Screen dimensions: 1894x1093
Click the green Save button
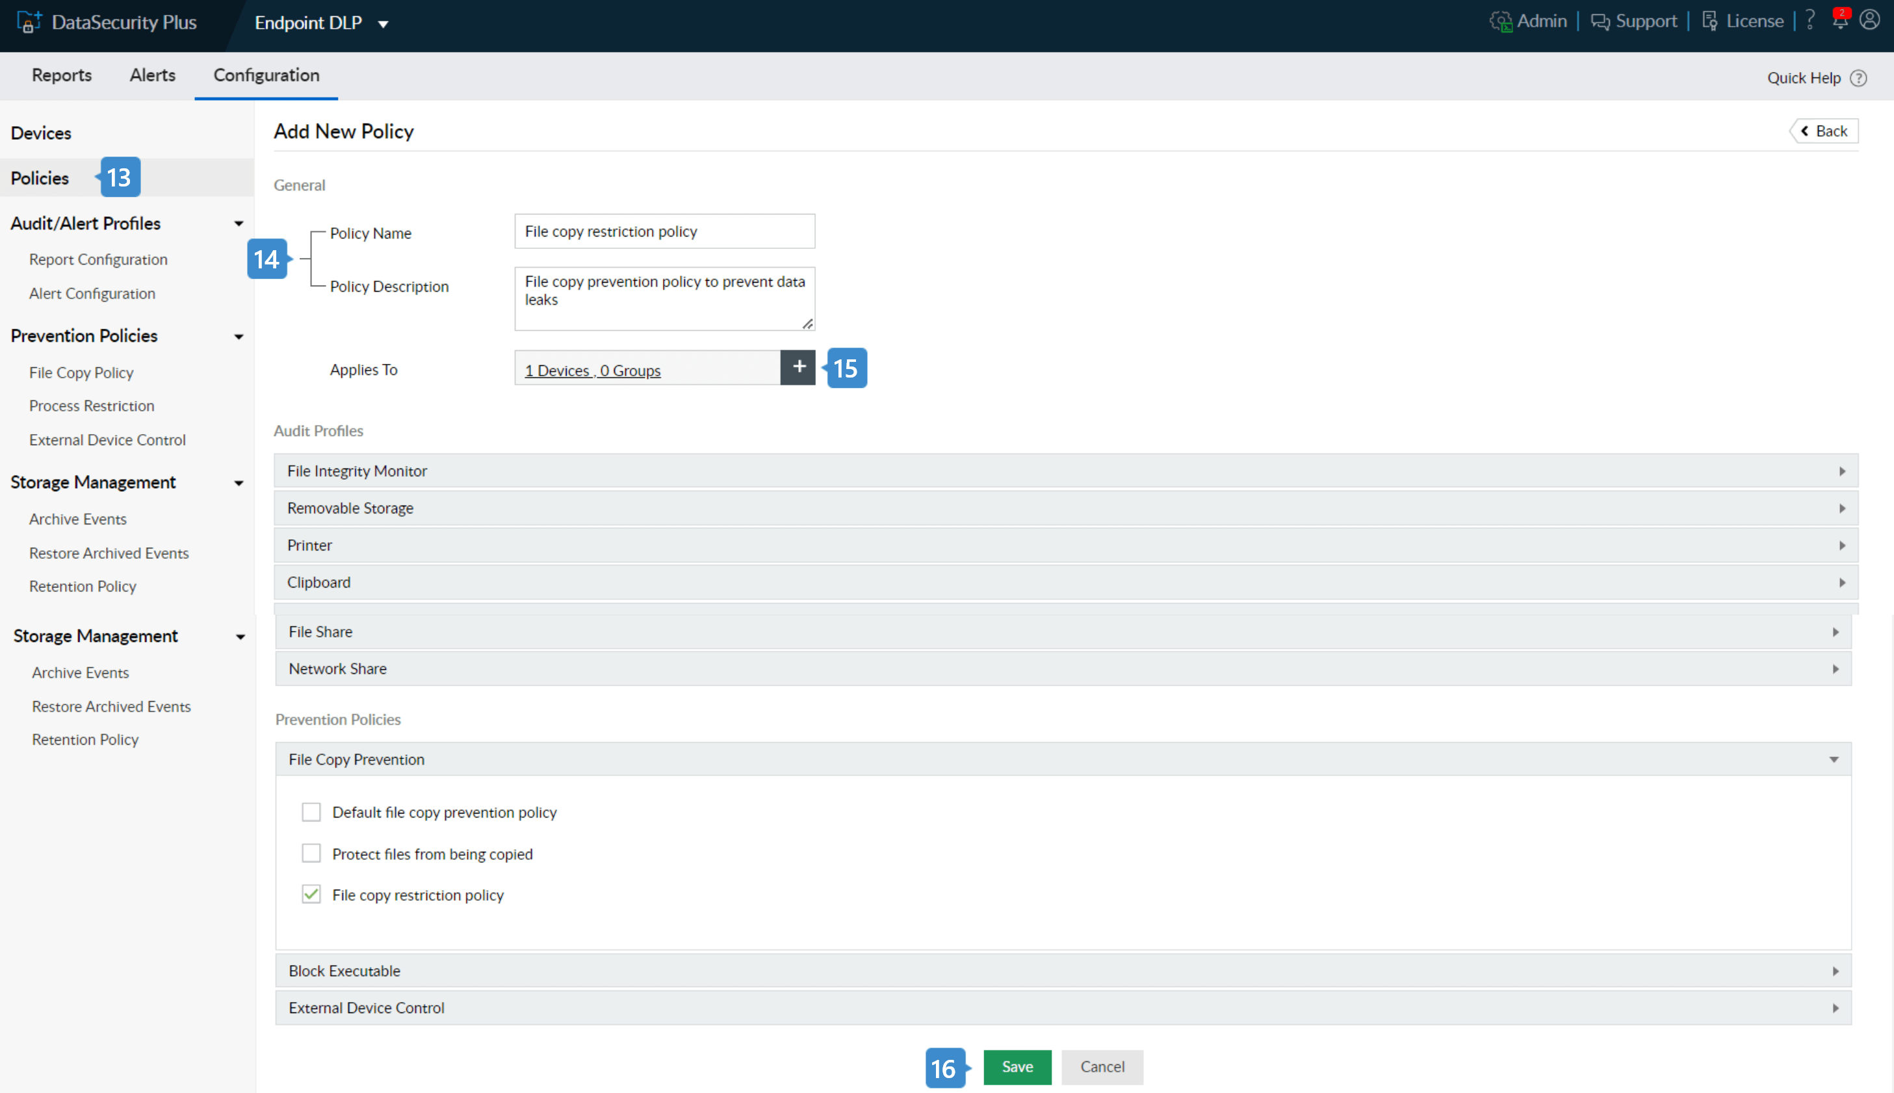1017,1066
